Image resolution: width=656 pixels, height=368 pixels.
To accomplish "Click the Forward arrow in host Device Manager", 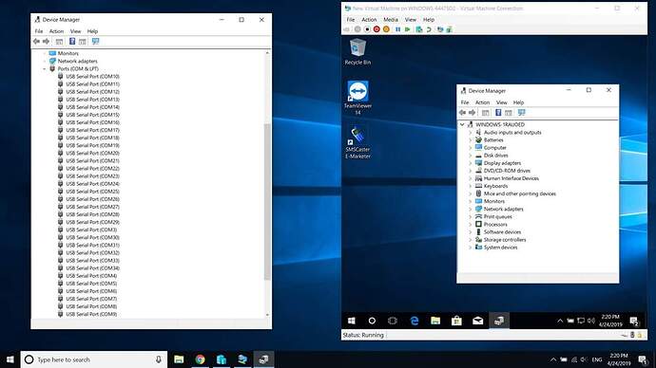I will (x=46, y=42).
